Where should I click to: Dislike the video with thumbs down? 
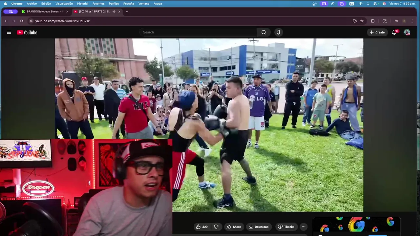tap(216, 227)
